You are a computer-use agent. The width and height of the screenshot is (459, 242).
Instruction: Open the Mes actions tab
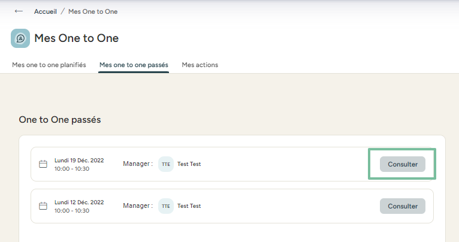point(200,65)
